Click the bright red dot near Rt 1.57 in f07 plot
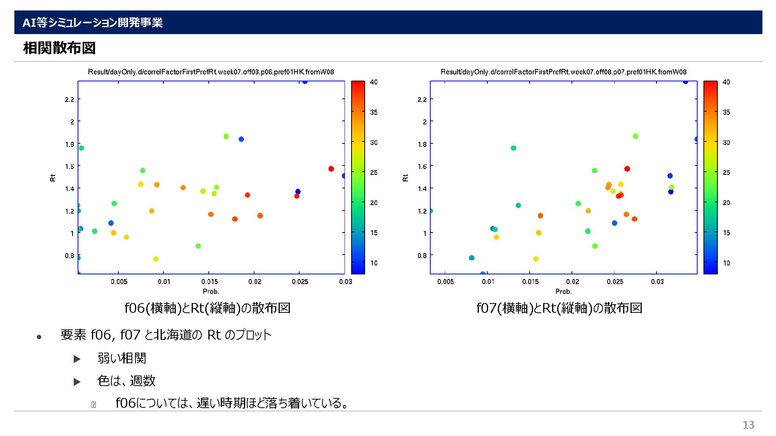 click(627, 169)
